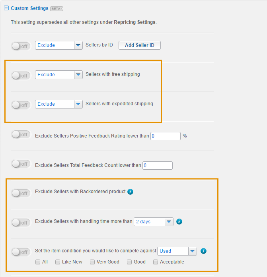Open the Used item condition dropdown
Image resolution: width=267 pixels, height=277 pixels.
(177, 251)
